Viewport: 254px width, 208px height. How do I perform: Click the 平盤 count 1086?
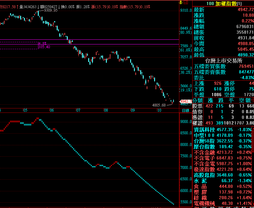tap(216, 95)
